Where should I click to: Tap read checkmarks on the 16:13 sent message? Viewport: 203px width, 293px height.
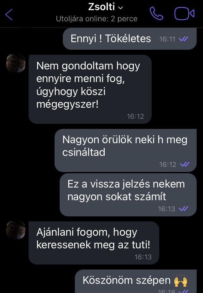[x=184, y=208]
